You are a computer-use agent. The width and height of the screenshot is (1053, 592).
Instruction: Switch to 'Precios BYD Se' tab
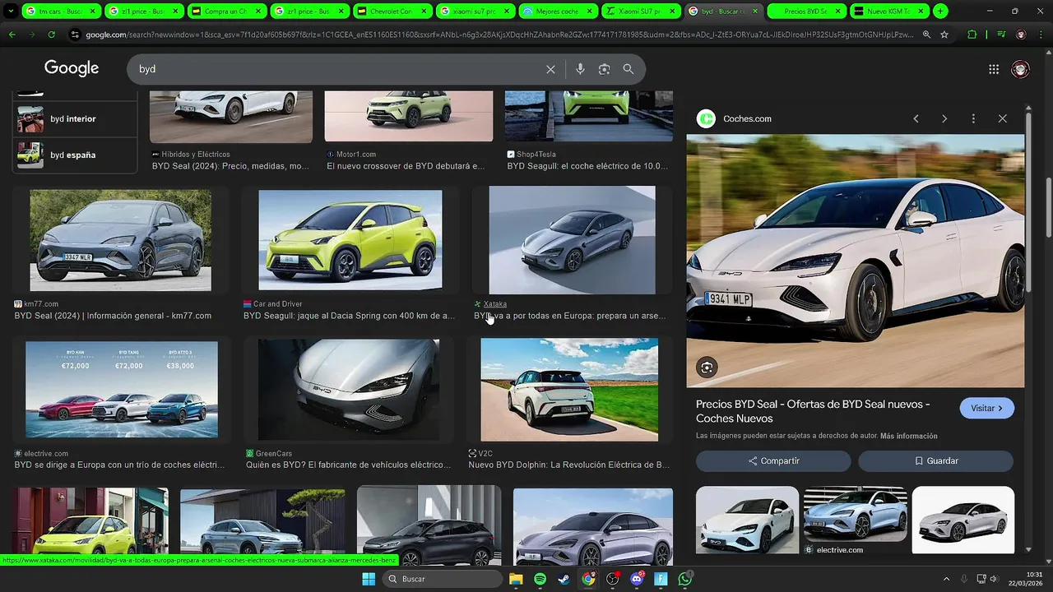pos(805,12)
